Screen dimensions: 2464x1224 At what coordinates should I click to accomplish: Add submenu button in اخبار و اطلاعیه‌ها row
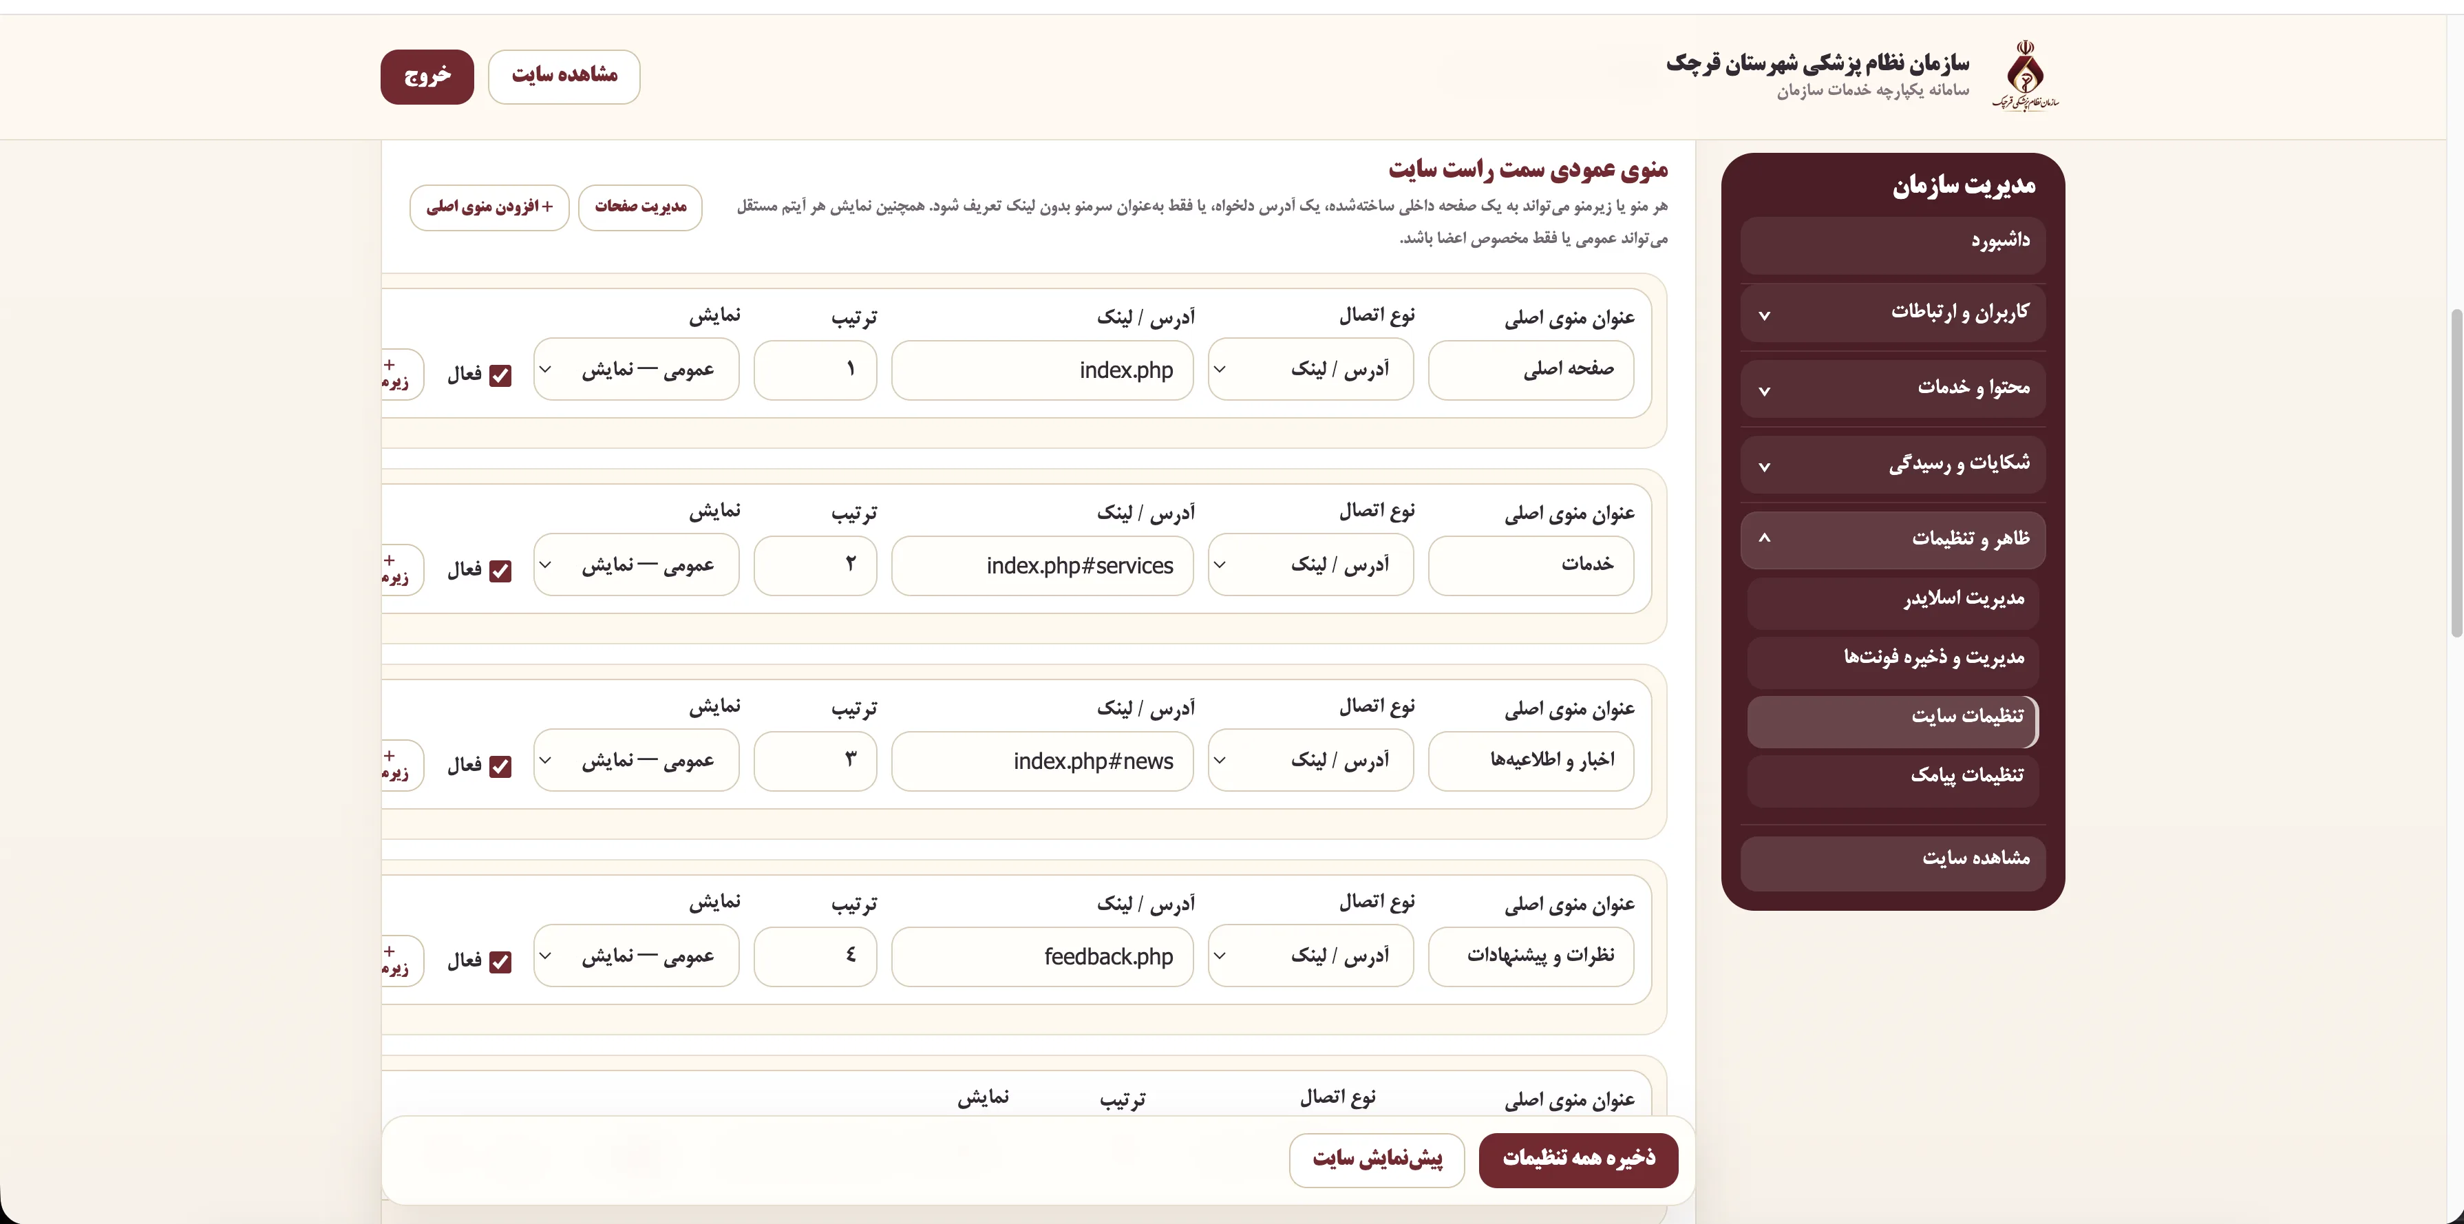tap(402, 765)
